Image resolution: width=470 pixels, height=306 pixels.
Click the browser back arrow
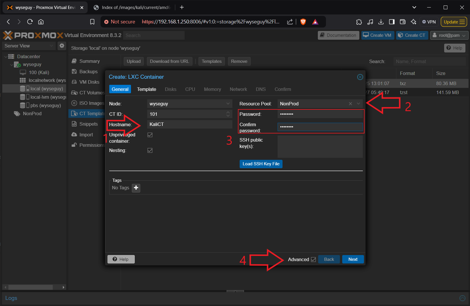pos(8,22)
